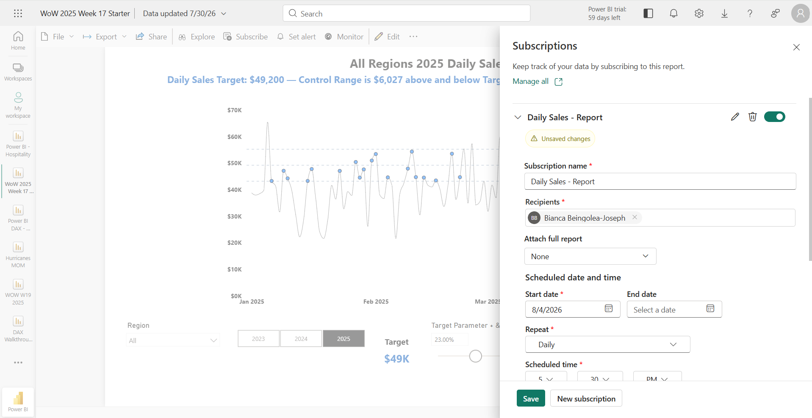Remove recipient Bianca Beingolea-Joseph
Image resolution: width=812 pixels, height=418 pixels.
tap(635, 217)
